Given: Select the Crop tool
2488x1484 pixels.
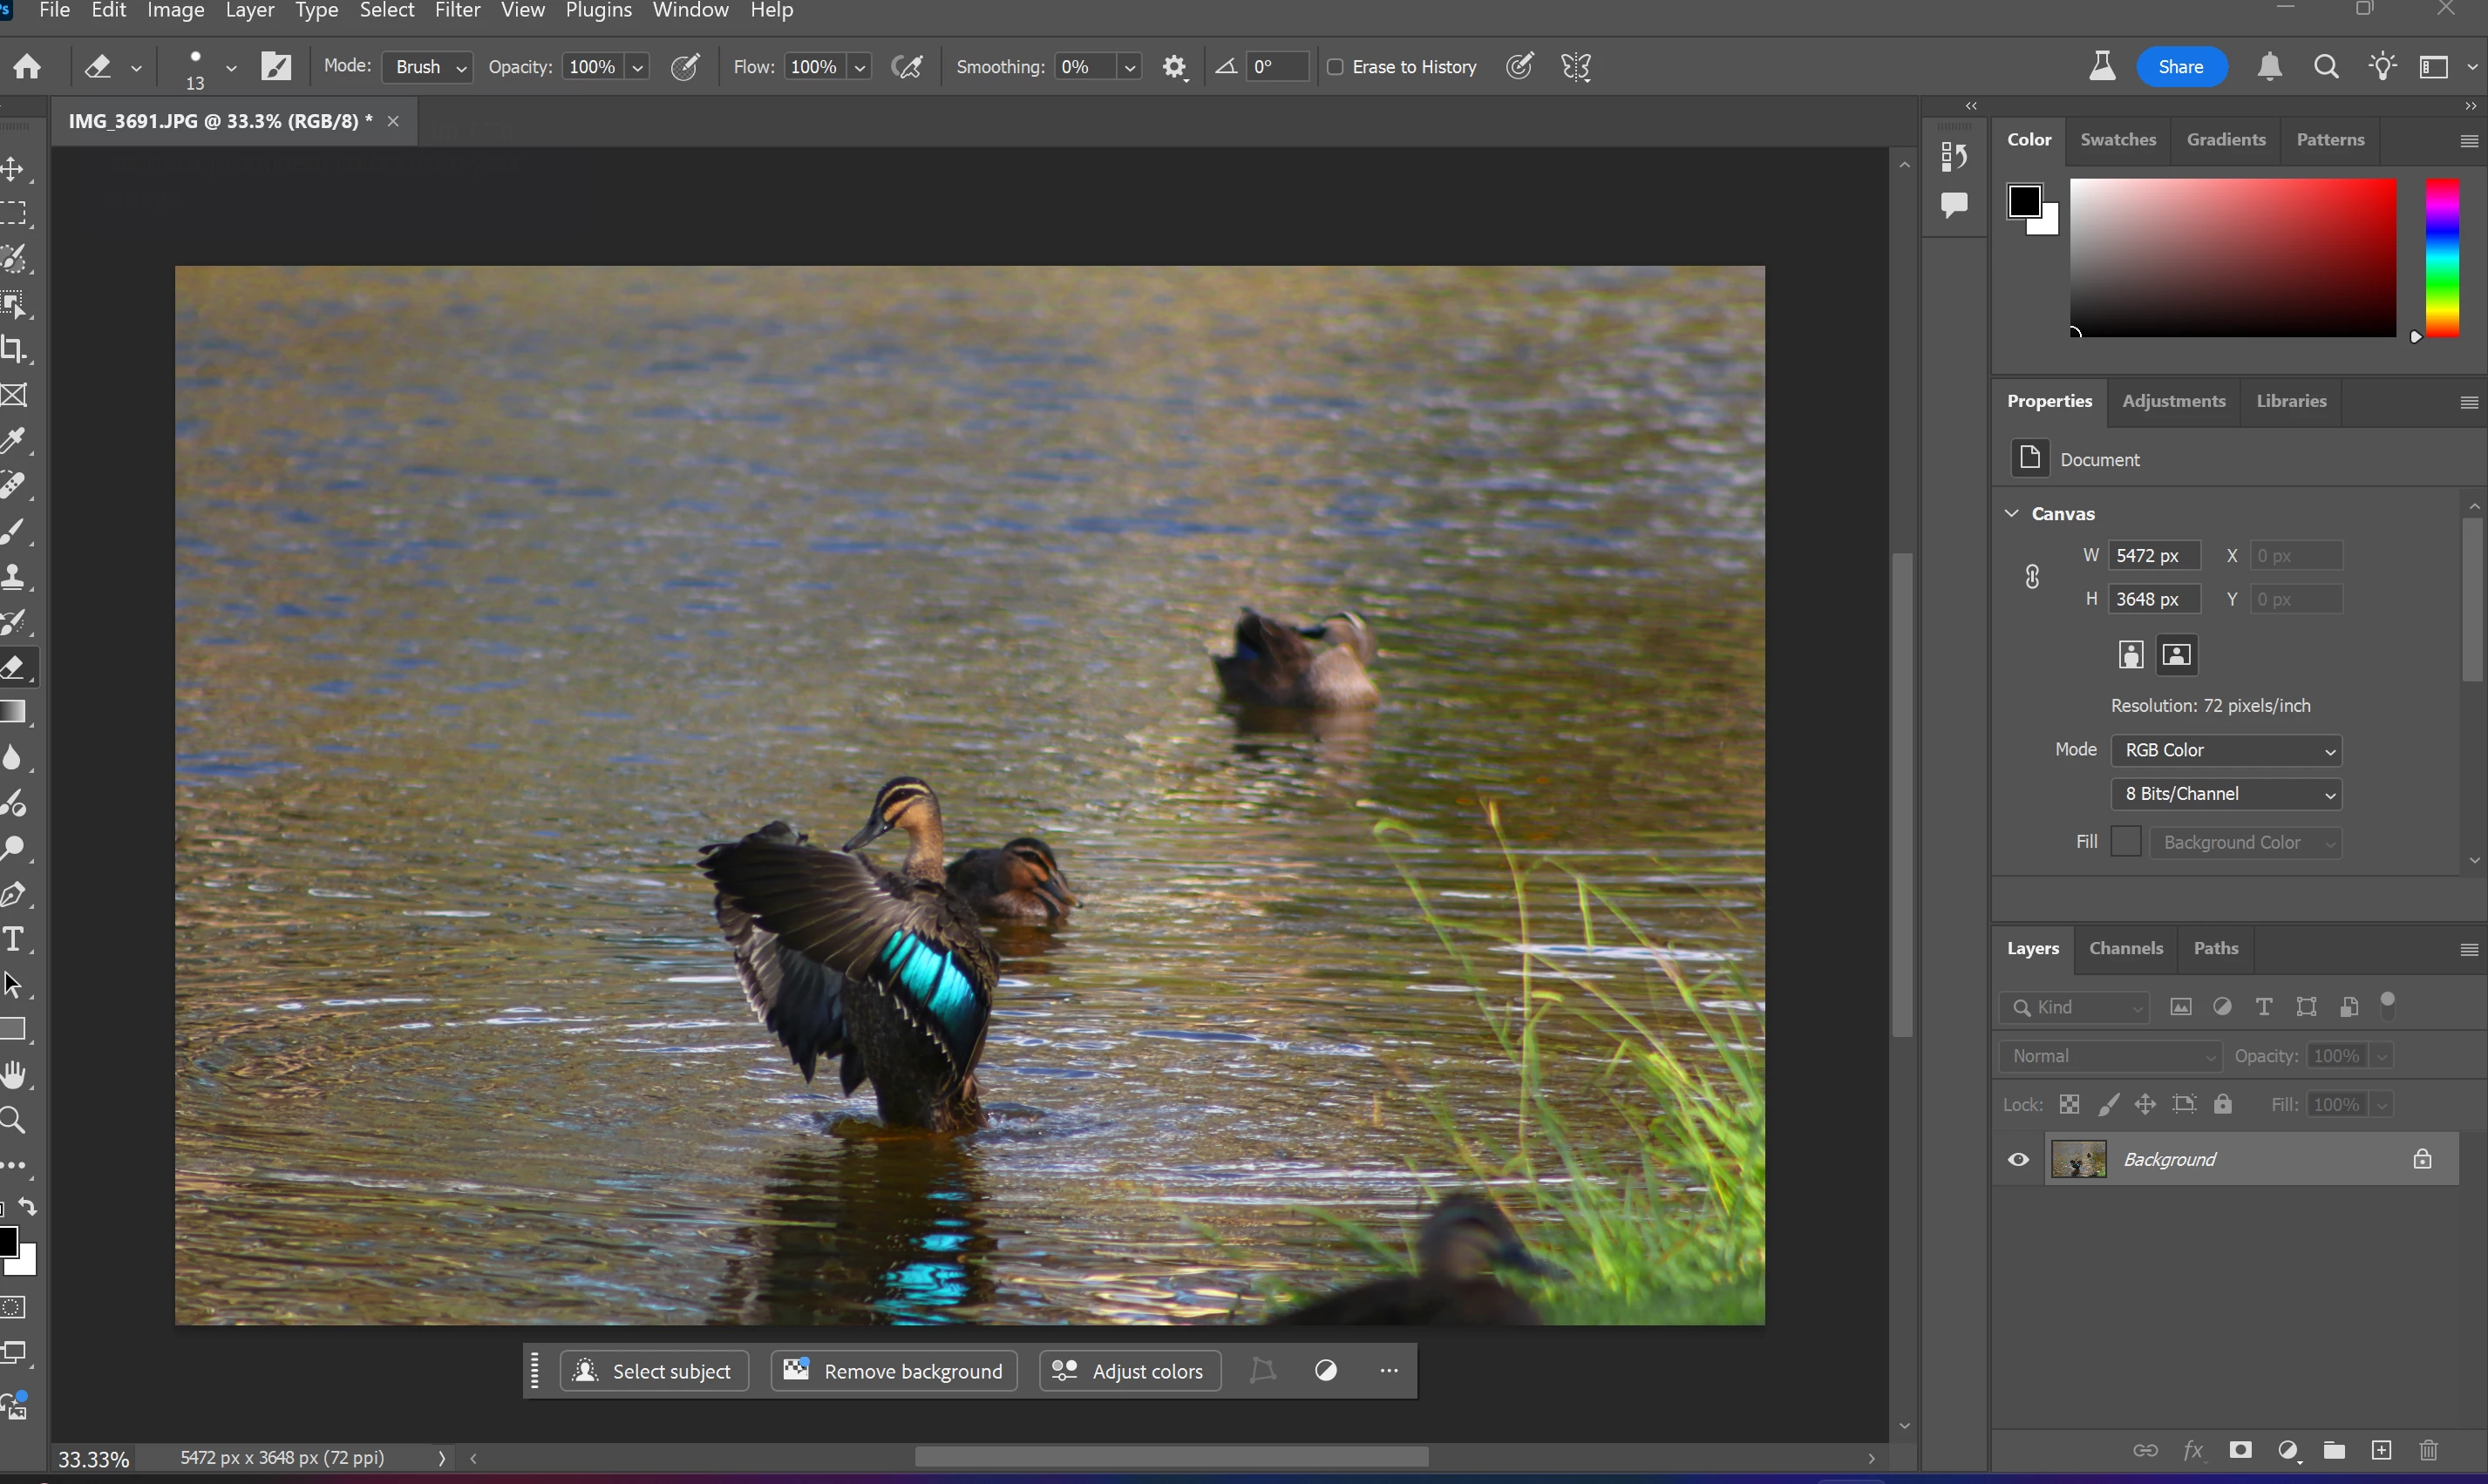Looking at the screenshot, I should (14, 349).
